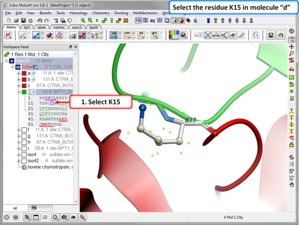This screenshot has width=299, height=225.
Task: Click the All tab at panel bottom
Action: (15, 208)
